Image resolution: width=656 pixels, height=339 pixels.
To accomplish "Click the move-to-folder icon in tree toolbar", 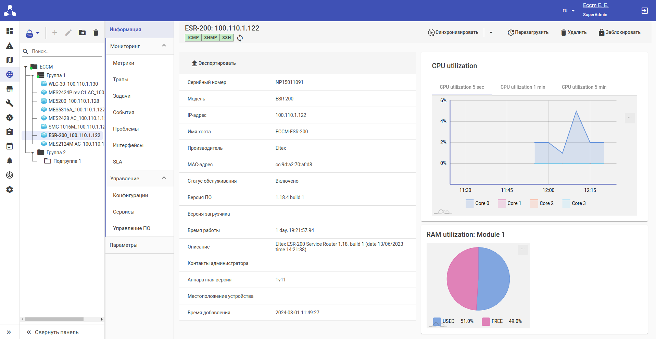I will coord(82,33).
